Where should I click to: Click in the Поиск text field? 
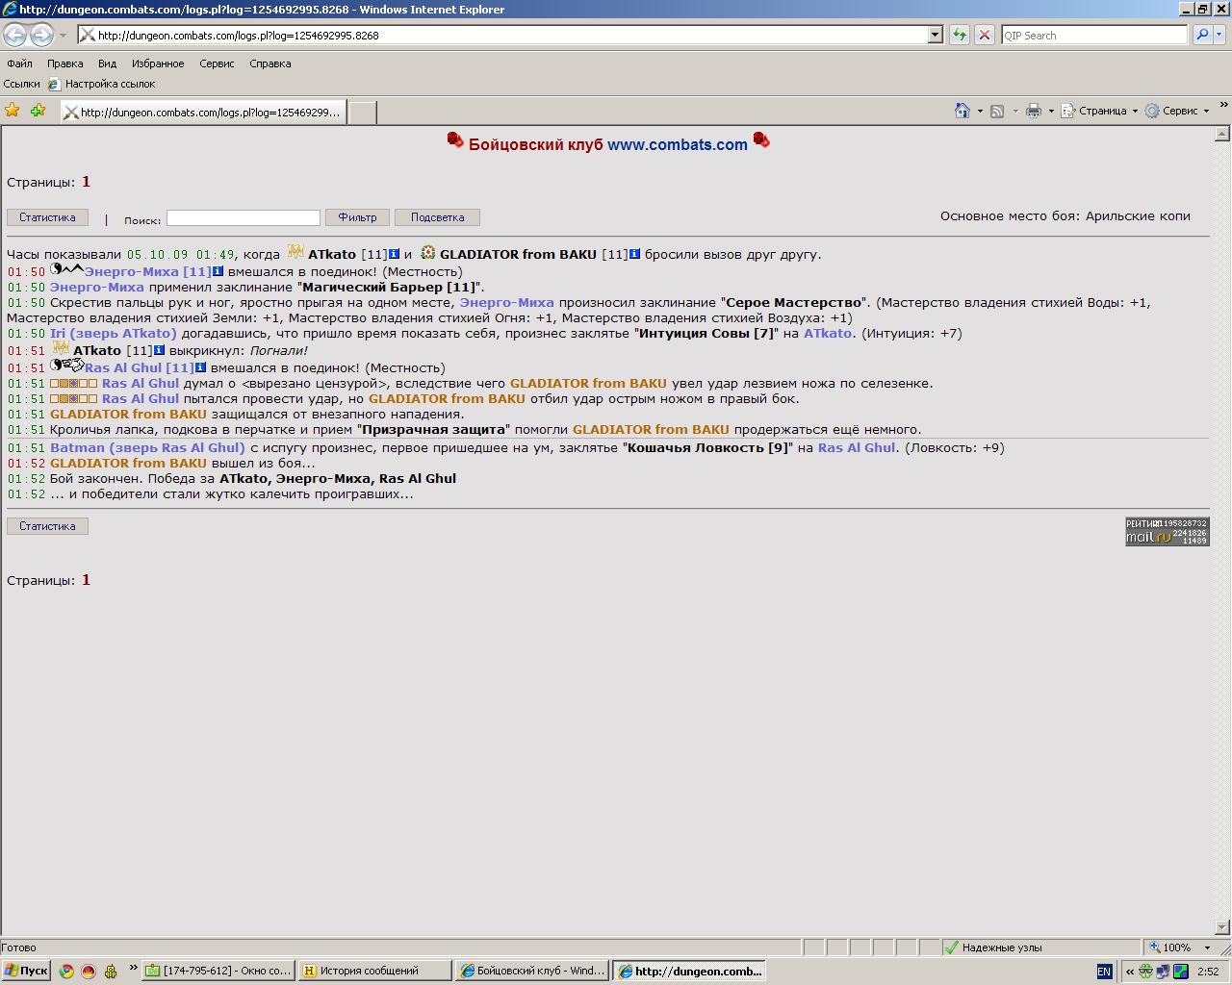coord(243,217)
